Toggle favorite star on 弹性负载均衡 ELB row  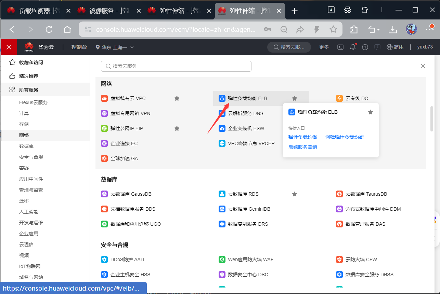295,98
